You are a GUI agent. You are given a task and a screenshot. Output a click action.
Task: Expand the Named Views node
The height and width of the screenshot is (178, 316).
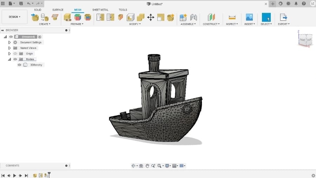pyautogui.click(x=9, y=48)
